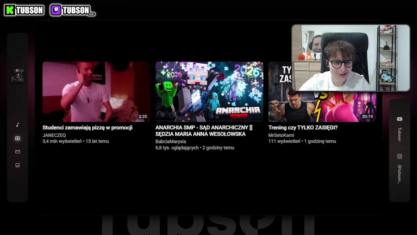Open the ANARCHIA SMP video thumbnail

click(x=209, y=92)
